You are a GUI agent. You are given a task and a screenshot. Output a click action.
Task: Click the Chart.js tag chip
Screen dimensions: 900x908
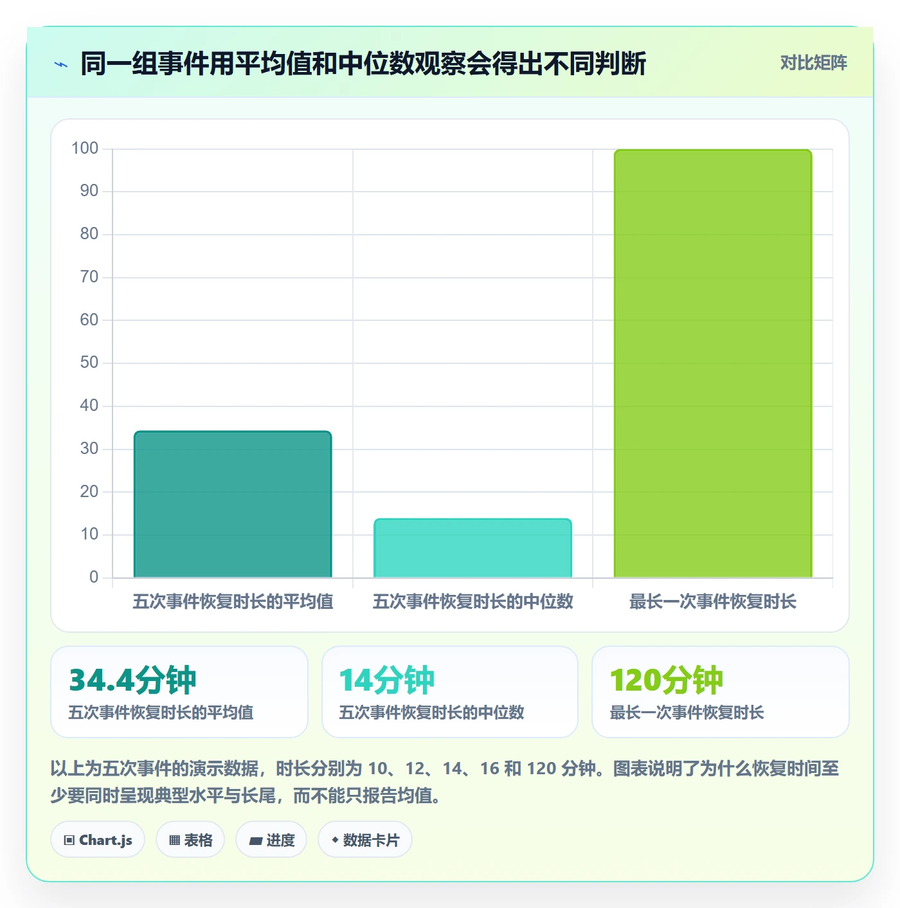click(98, 840)
